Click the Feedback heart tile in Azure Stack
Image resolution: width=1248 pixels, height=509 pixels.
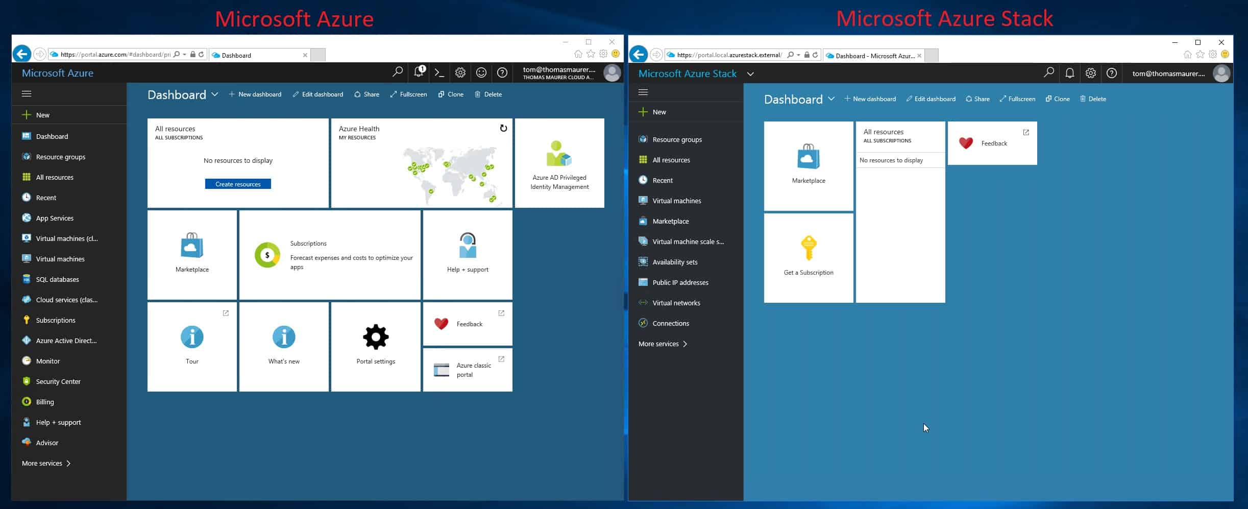click(x=992, y=143)
